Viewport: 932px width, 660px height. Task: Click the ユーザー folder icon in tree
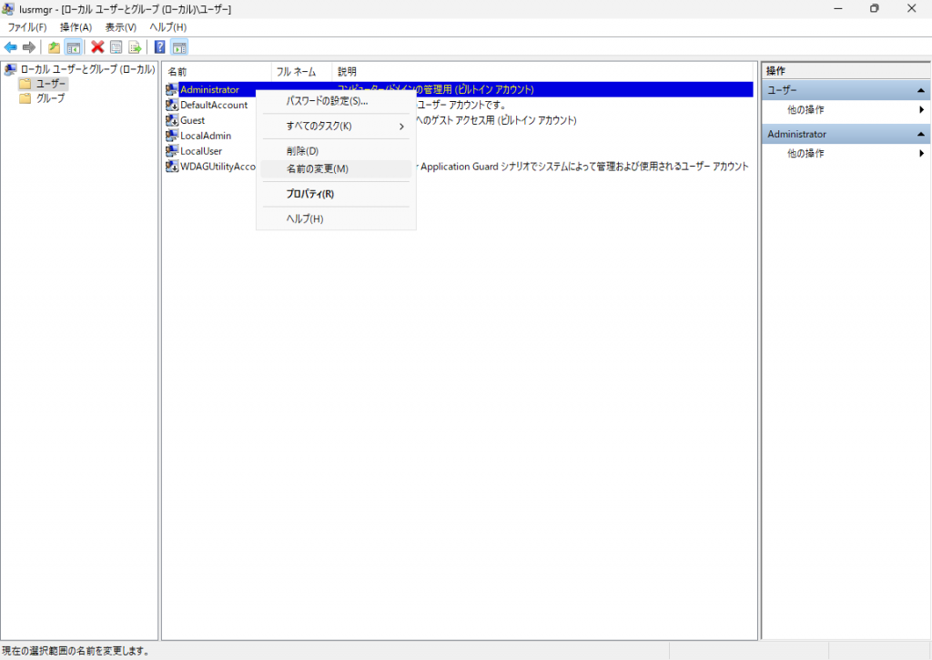click(x=25, y=84)
